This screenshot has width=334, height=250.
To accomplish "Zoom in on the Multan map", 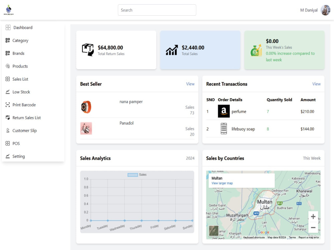I will tap(313, 217).
